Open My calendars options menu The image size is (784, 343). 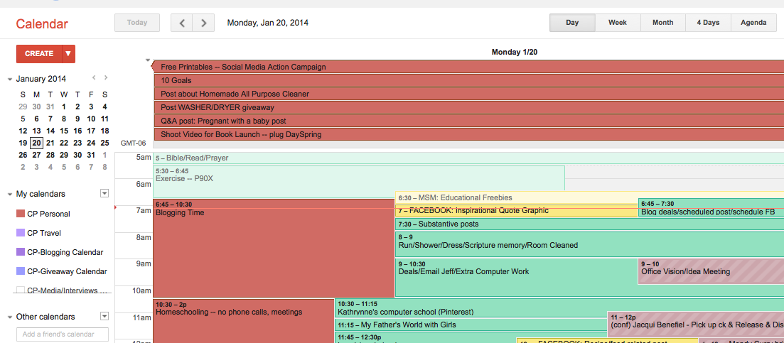pos(104,193)
